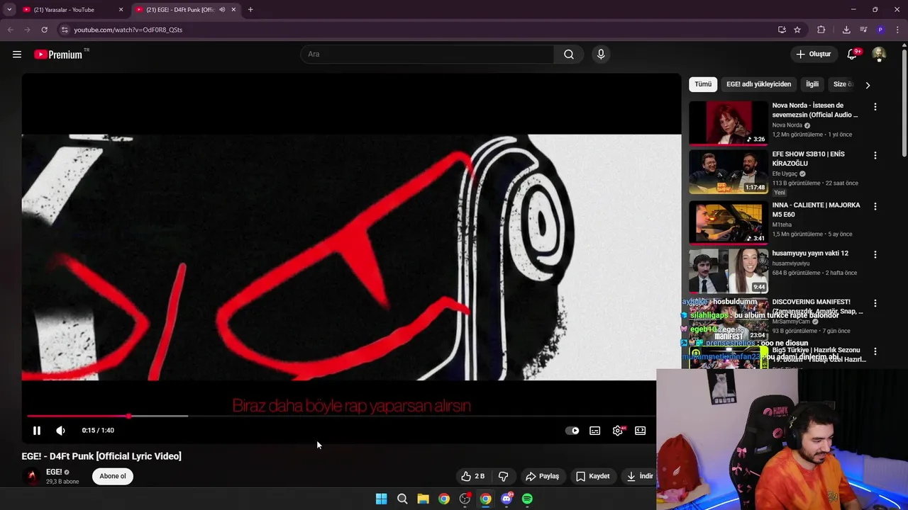Image resolution: width=908 pixels, height=510 pixels.
Task: Click the Oluştur create button
Action: pyautogui.click(x=813, y=55)
